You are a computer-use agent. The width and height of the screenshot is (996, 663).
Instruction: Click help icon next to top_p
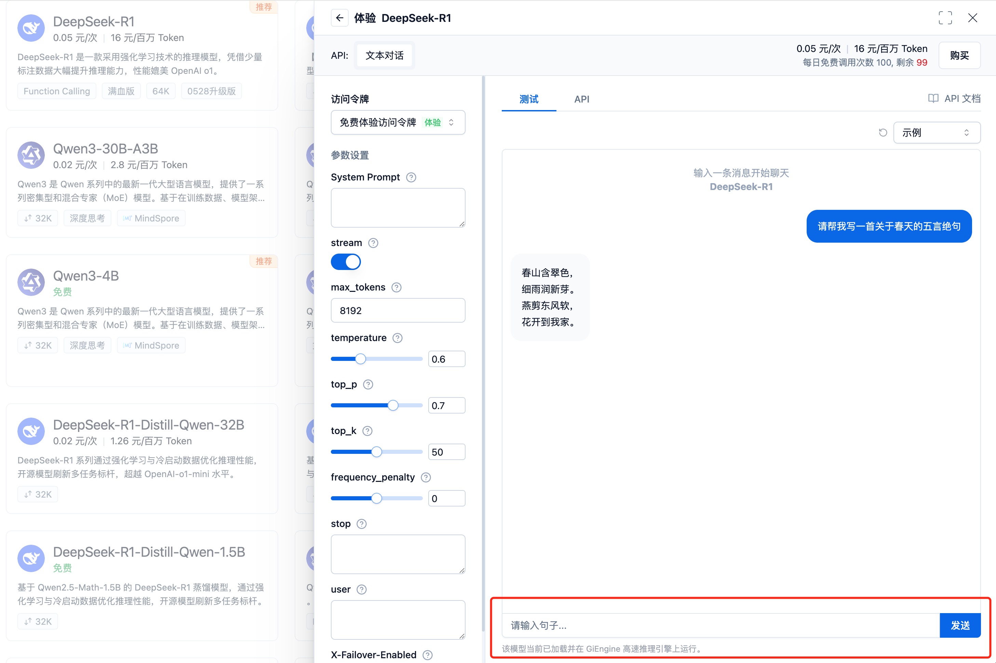(x=368, y=384)
